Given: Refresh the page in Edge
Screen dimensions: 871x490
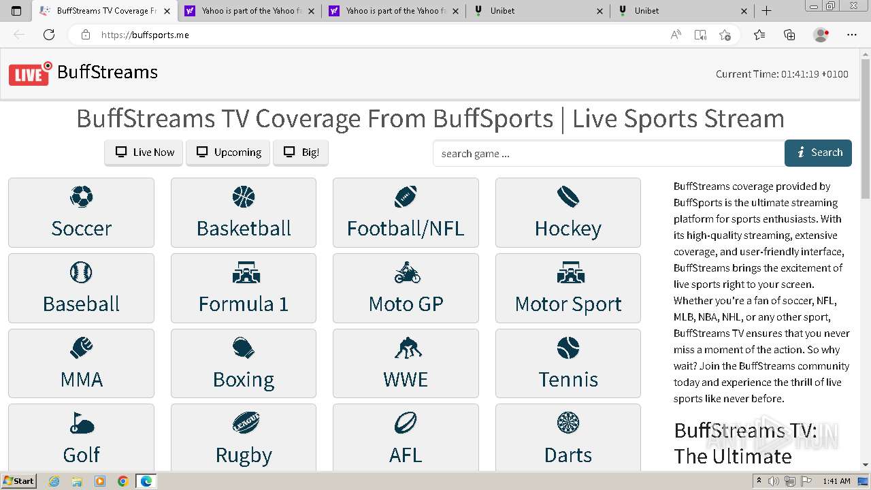Looking at the screenshot, I should point(49,35).
